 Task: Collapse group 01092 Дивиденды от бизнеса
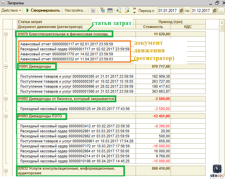click(6, 99)
